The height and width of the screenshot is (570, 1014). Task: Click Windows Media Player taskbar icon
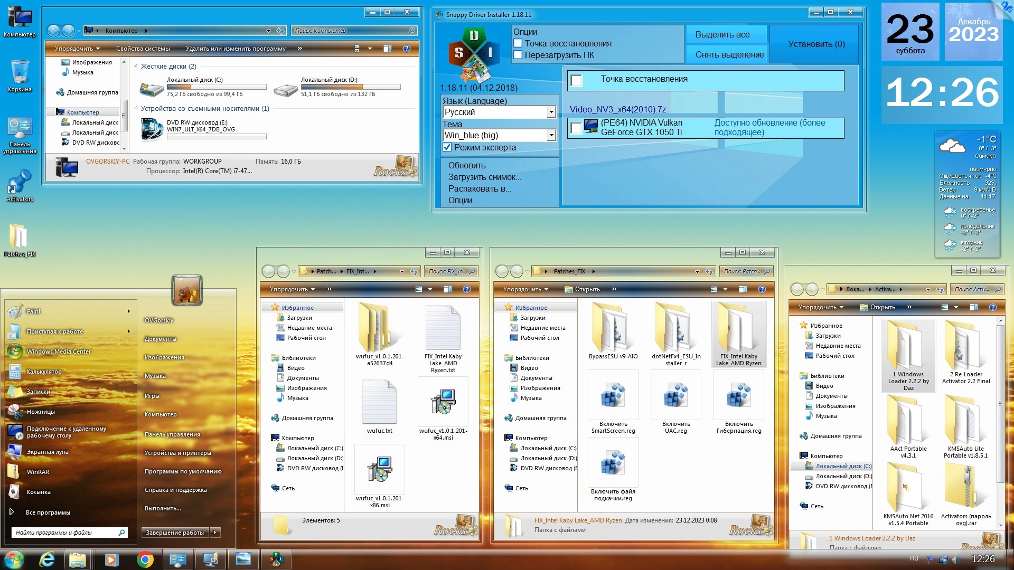tap(111, 559)
